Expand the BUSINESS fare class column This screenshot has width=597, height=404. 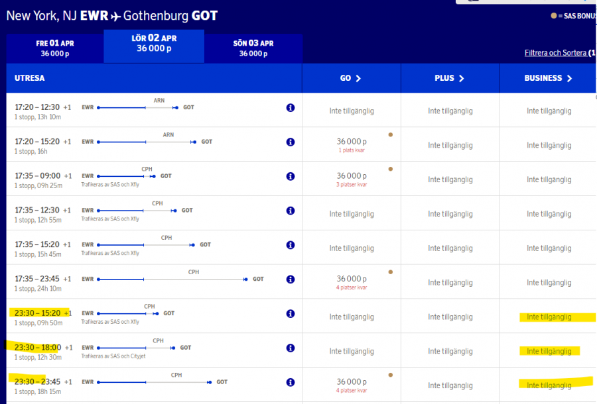coord(548,78)
